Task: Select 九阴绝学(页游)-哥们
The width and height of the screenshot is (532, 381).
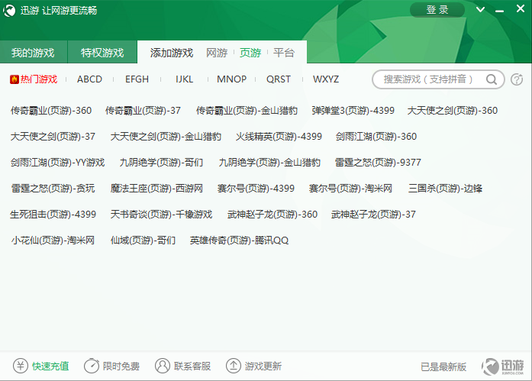Action: 161,163
